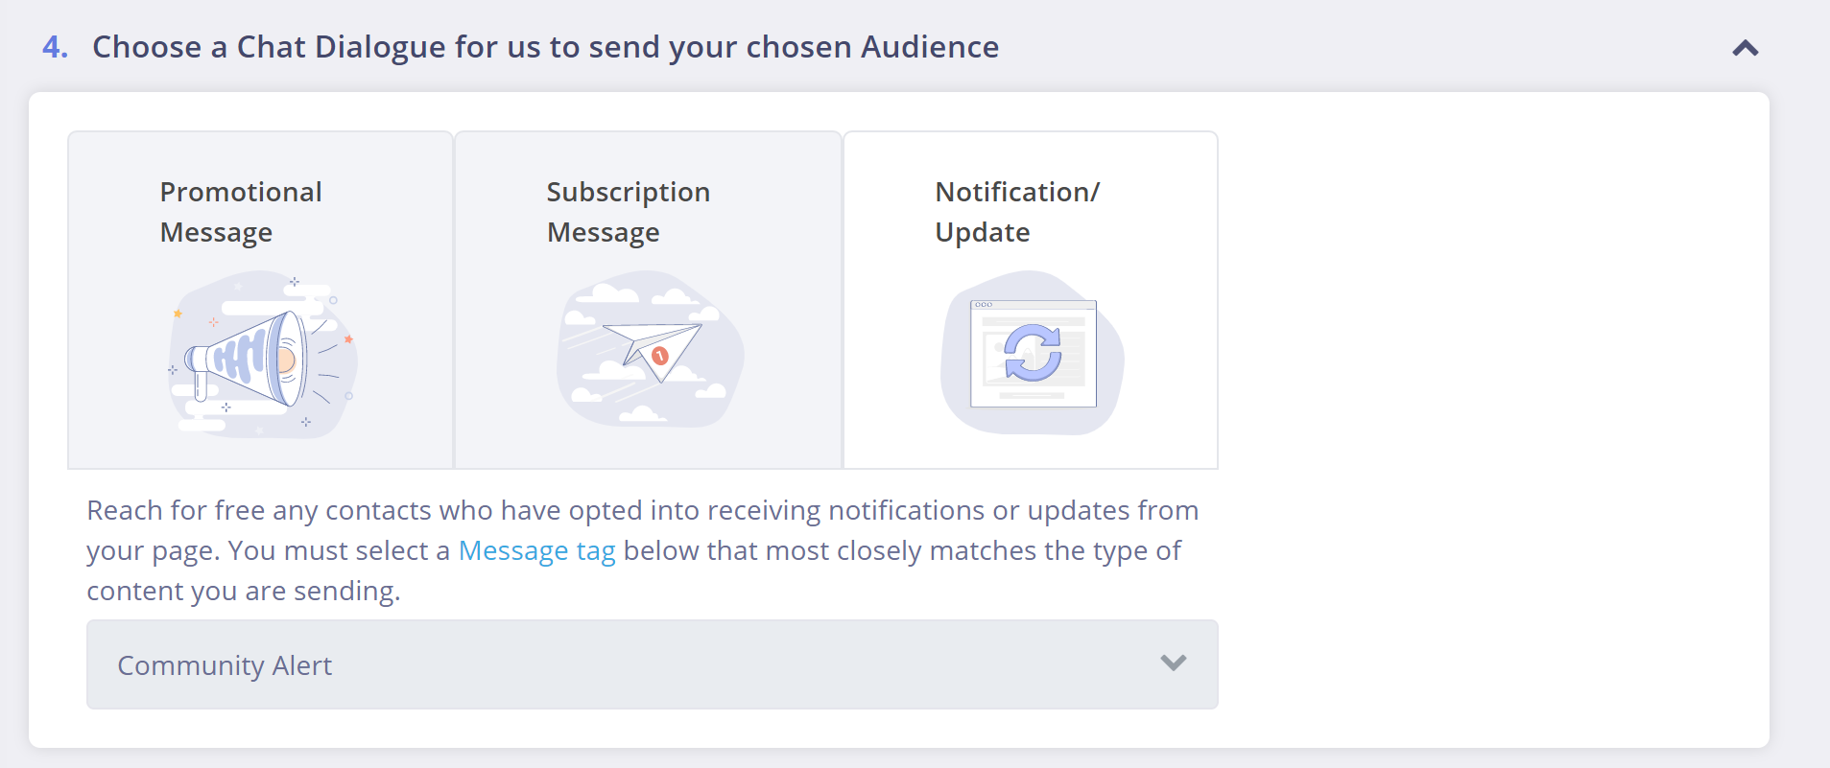
Task: Click the Notification/ Update title text
Action: pos(1017,212)
